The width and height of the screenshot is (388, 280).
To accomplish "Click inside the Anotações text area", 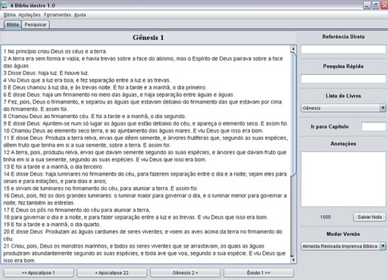I will click(x=343, y=179).
